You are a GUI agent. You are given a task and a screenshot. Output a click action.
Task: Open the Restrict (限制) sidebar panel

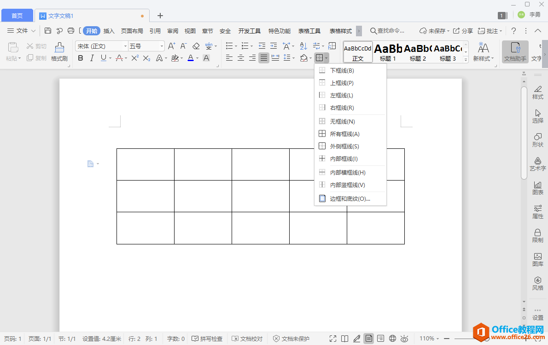pyautogui.click(x=537, y=236)
